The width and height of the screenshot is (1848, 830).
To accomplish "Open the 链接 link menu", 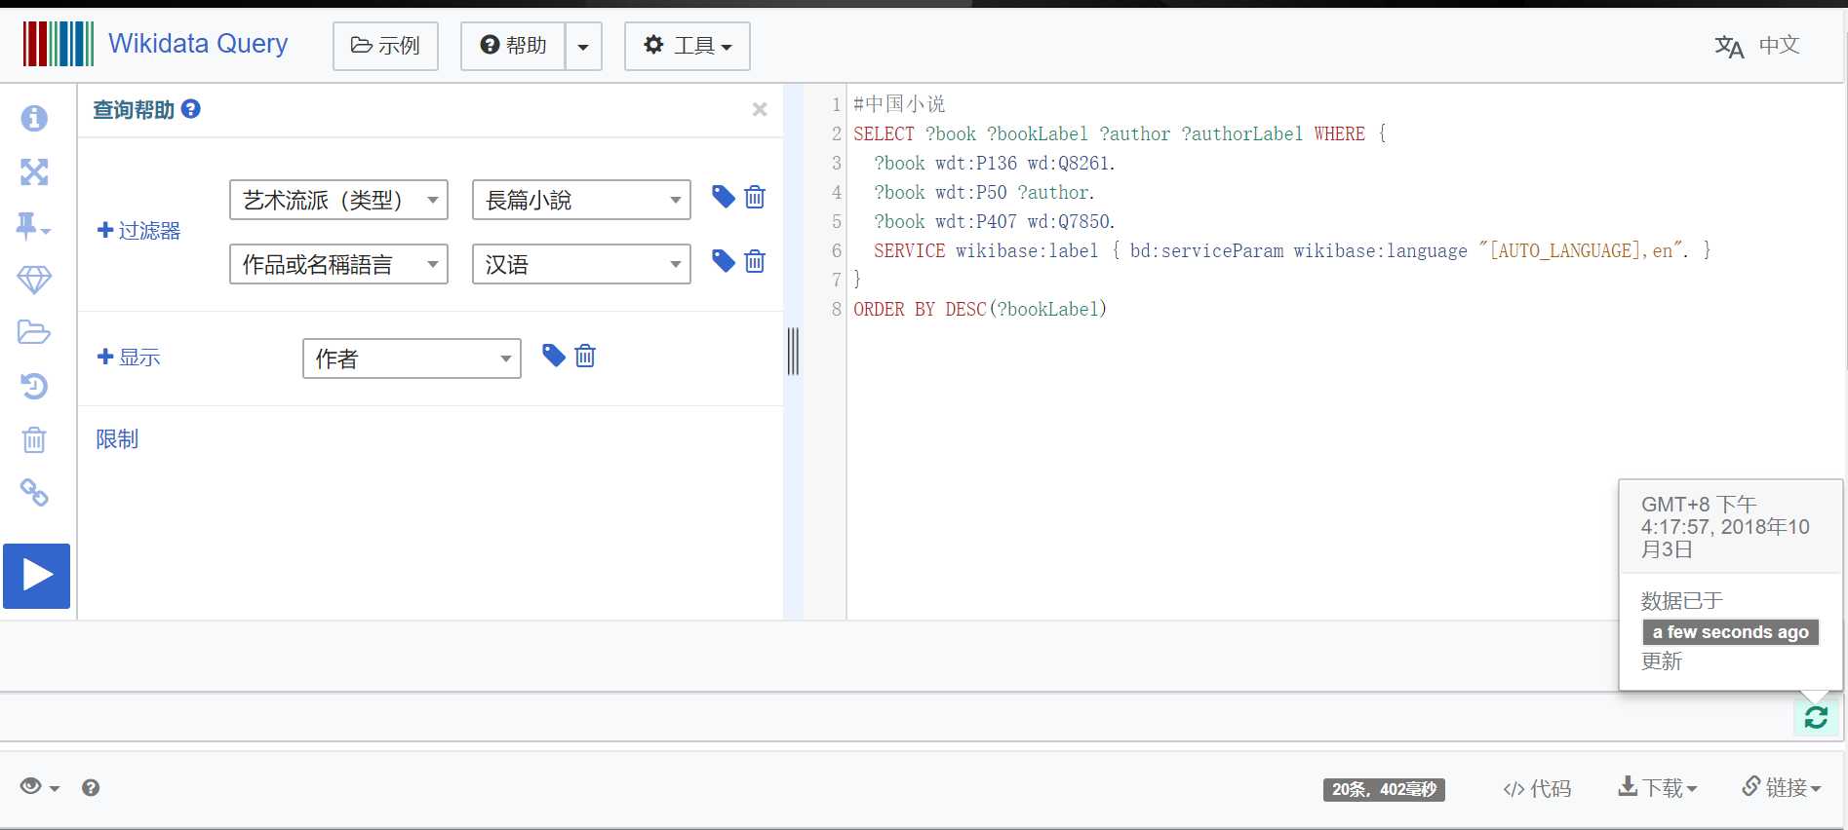I will [x=1782, y=787].
